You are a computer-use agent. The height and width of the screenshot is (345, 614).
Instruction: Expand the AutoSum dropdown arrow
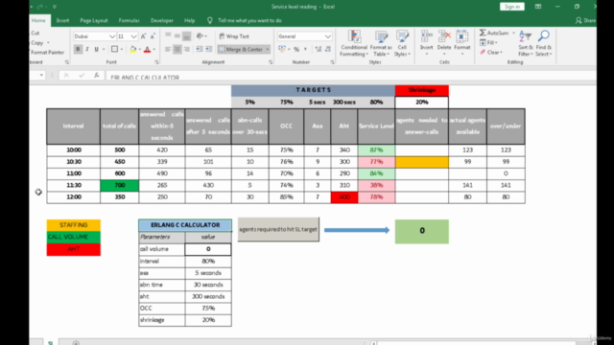coord(513,34)
